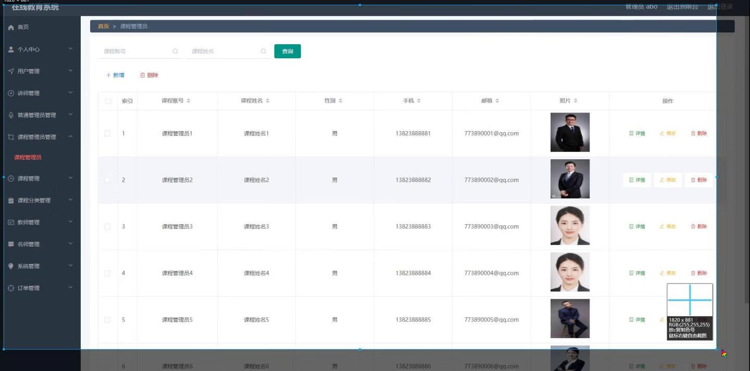Check the row for 课程管理员2
This screenshot has height=371, width=750.
108,180
